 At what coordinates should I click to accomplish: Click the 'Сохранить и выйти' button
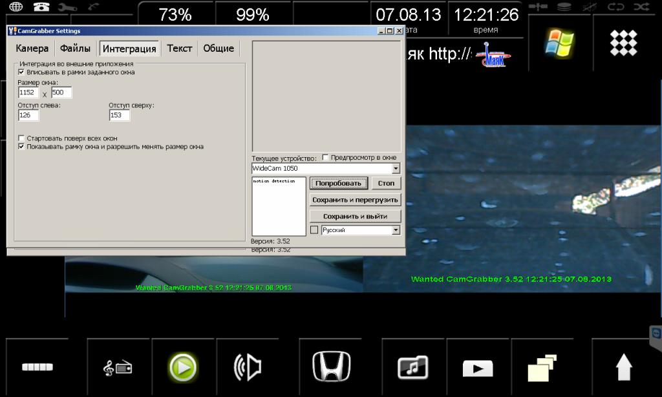click(355, 216)
